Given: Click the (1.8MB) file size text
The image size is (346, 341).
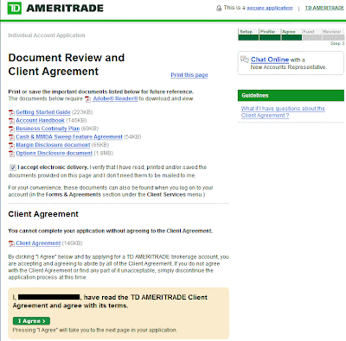Looking at the screenshot, I should [x=103, y=153].
